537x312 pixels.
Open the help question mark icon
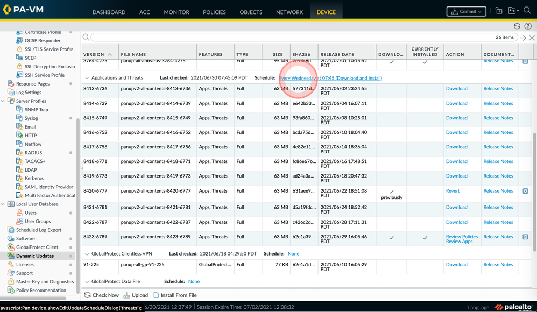click(x=528, y=26)
